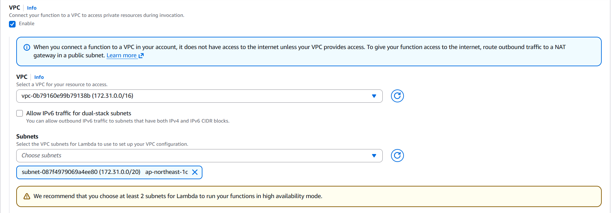Click the external link icon beside Learn more
The image size is (611, 213).
[x=141, y=56]
